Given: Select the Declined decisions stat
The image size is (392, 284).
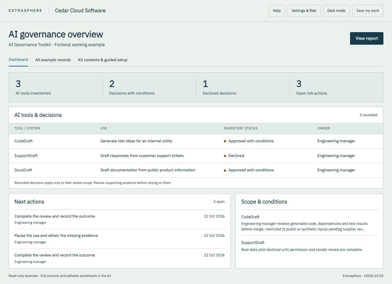Looking at the screenshot, I should 243,87.
